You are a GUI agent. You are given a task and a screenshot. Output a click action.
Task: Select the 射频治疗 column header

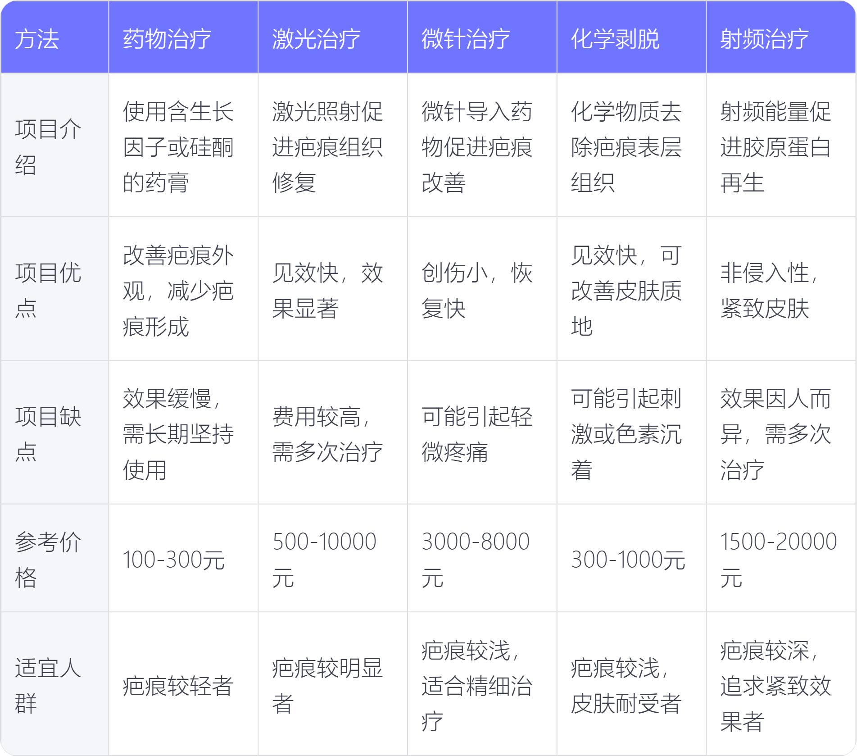[x=764, y=39]
